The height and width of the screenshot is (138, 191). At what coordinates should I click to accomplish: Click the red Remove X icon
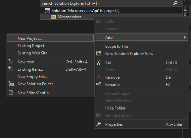98,77
